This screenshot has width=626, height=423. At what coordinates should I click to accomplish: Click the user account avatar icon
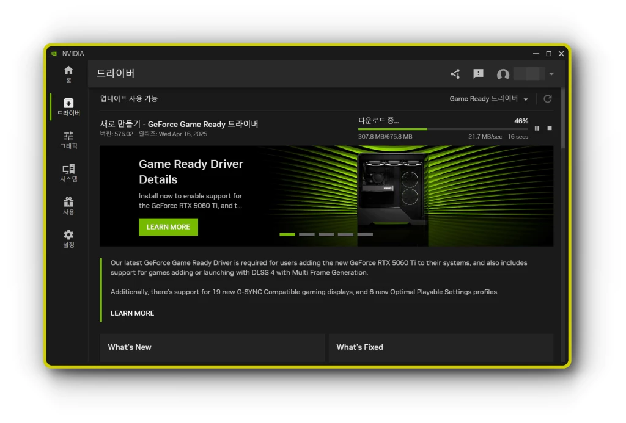(x=503, y=74)
